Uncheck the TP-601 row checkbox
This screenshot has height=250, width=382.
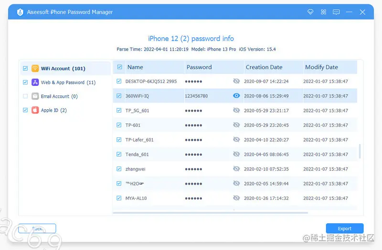pos(119,125)
